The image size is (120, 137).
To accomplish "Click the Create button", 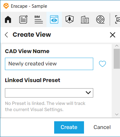I will [69, 127].
